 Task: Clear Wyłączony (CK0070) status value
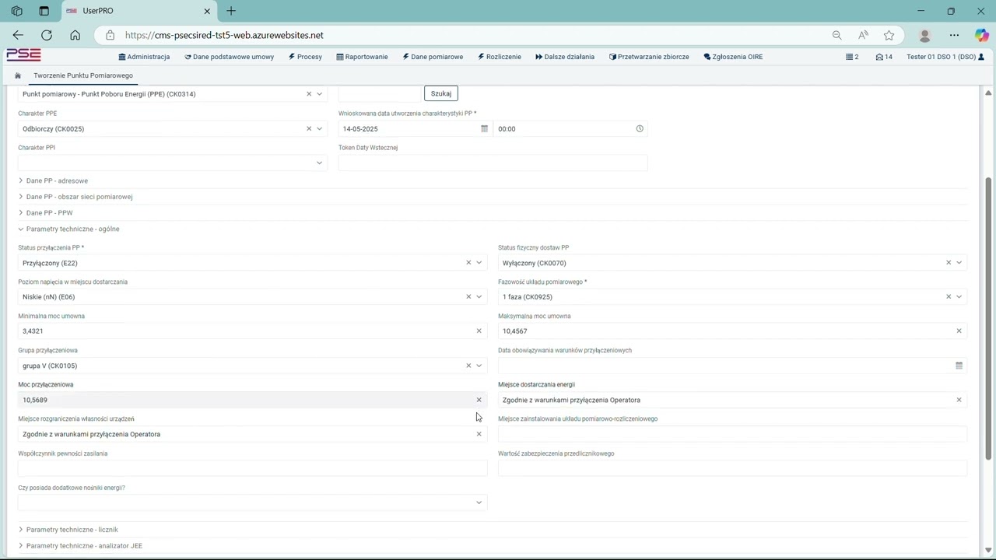pos(949,263)
